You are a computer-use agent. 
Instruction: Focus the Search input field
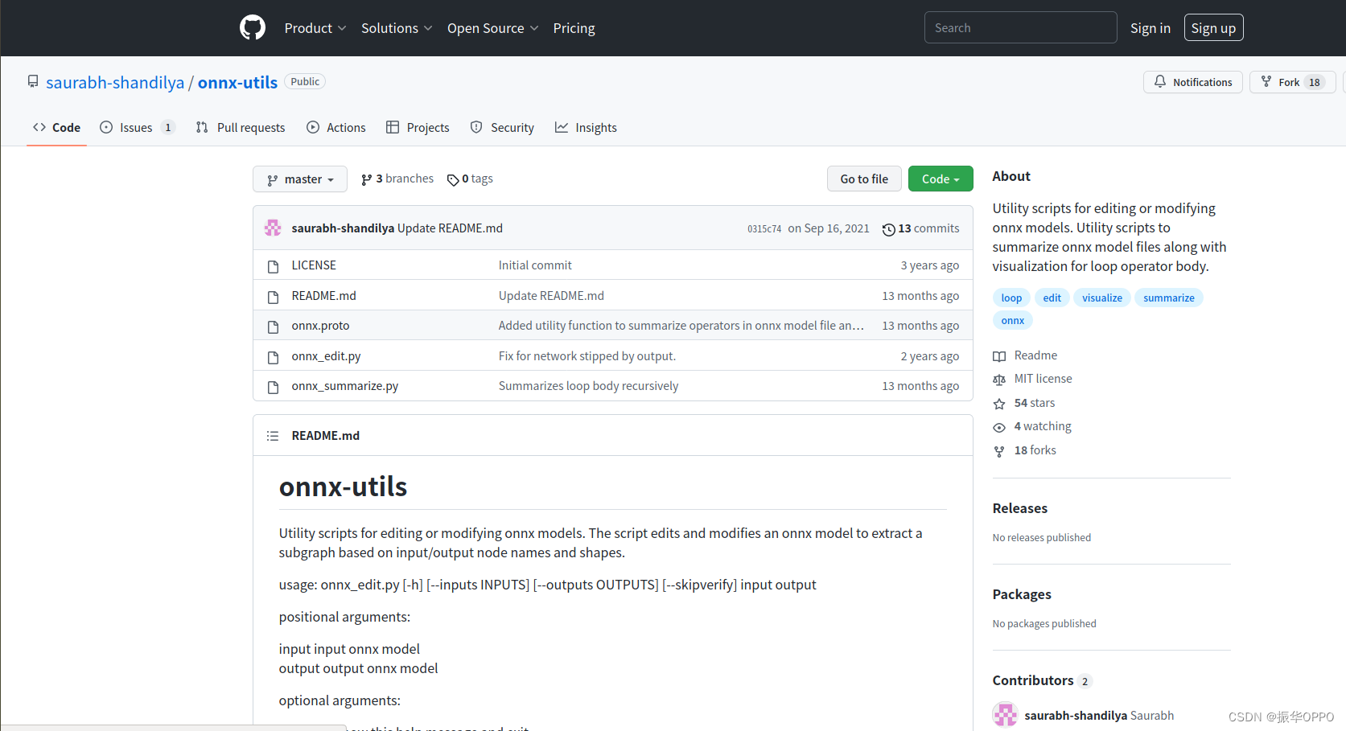coord(1020,27)
